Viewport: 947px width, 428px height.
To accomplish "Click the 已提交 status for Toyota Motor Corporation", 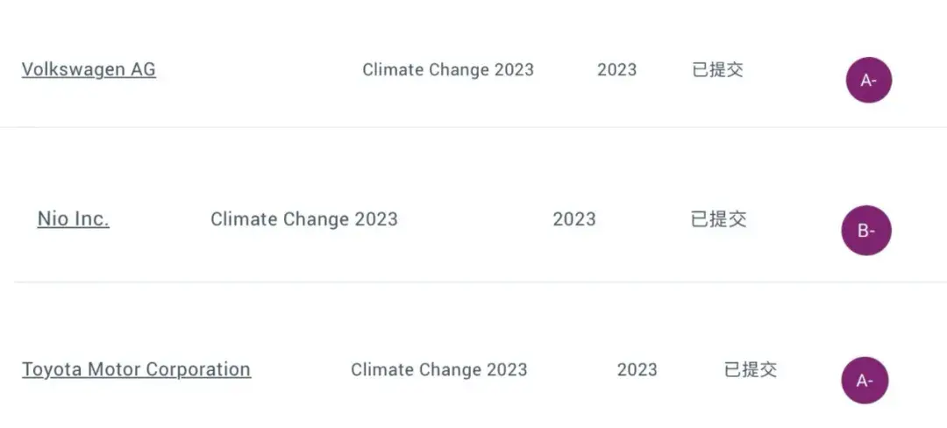I will click(750, 369).
